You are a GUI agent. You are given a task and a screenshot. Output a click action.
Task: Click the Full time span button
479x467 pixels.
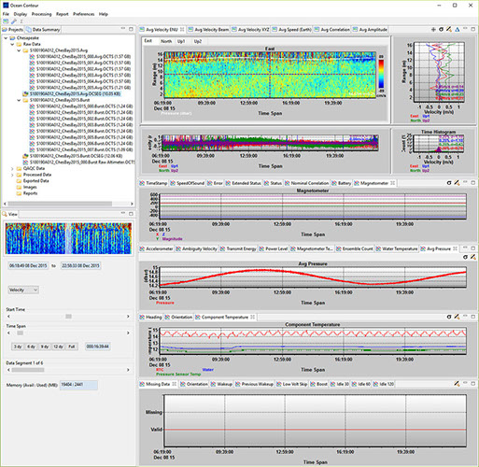coord(72,347)
